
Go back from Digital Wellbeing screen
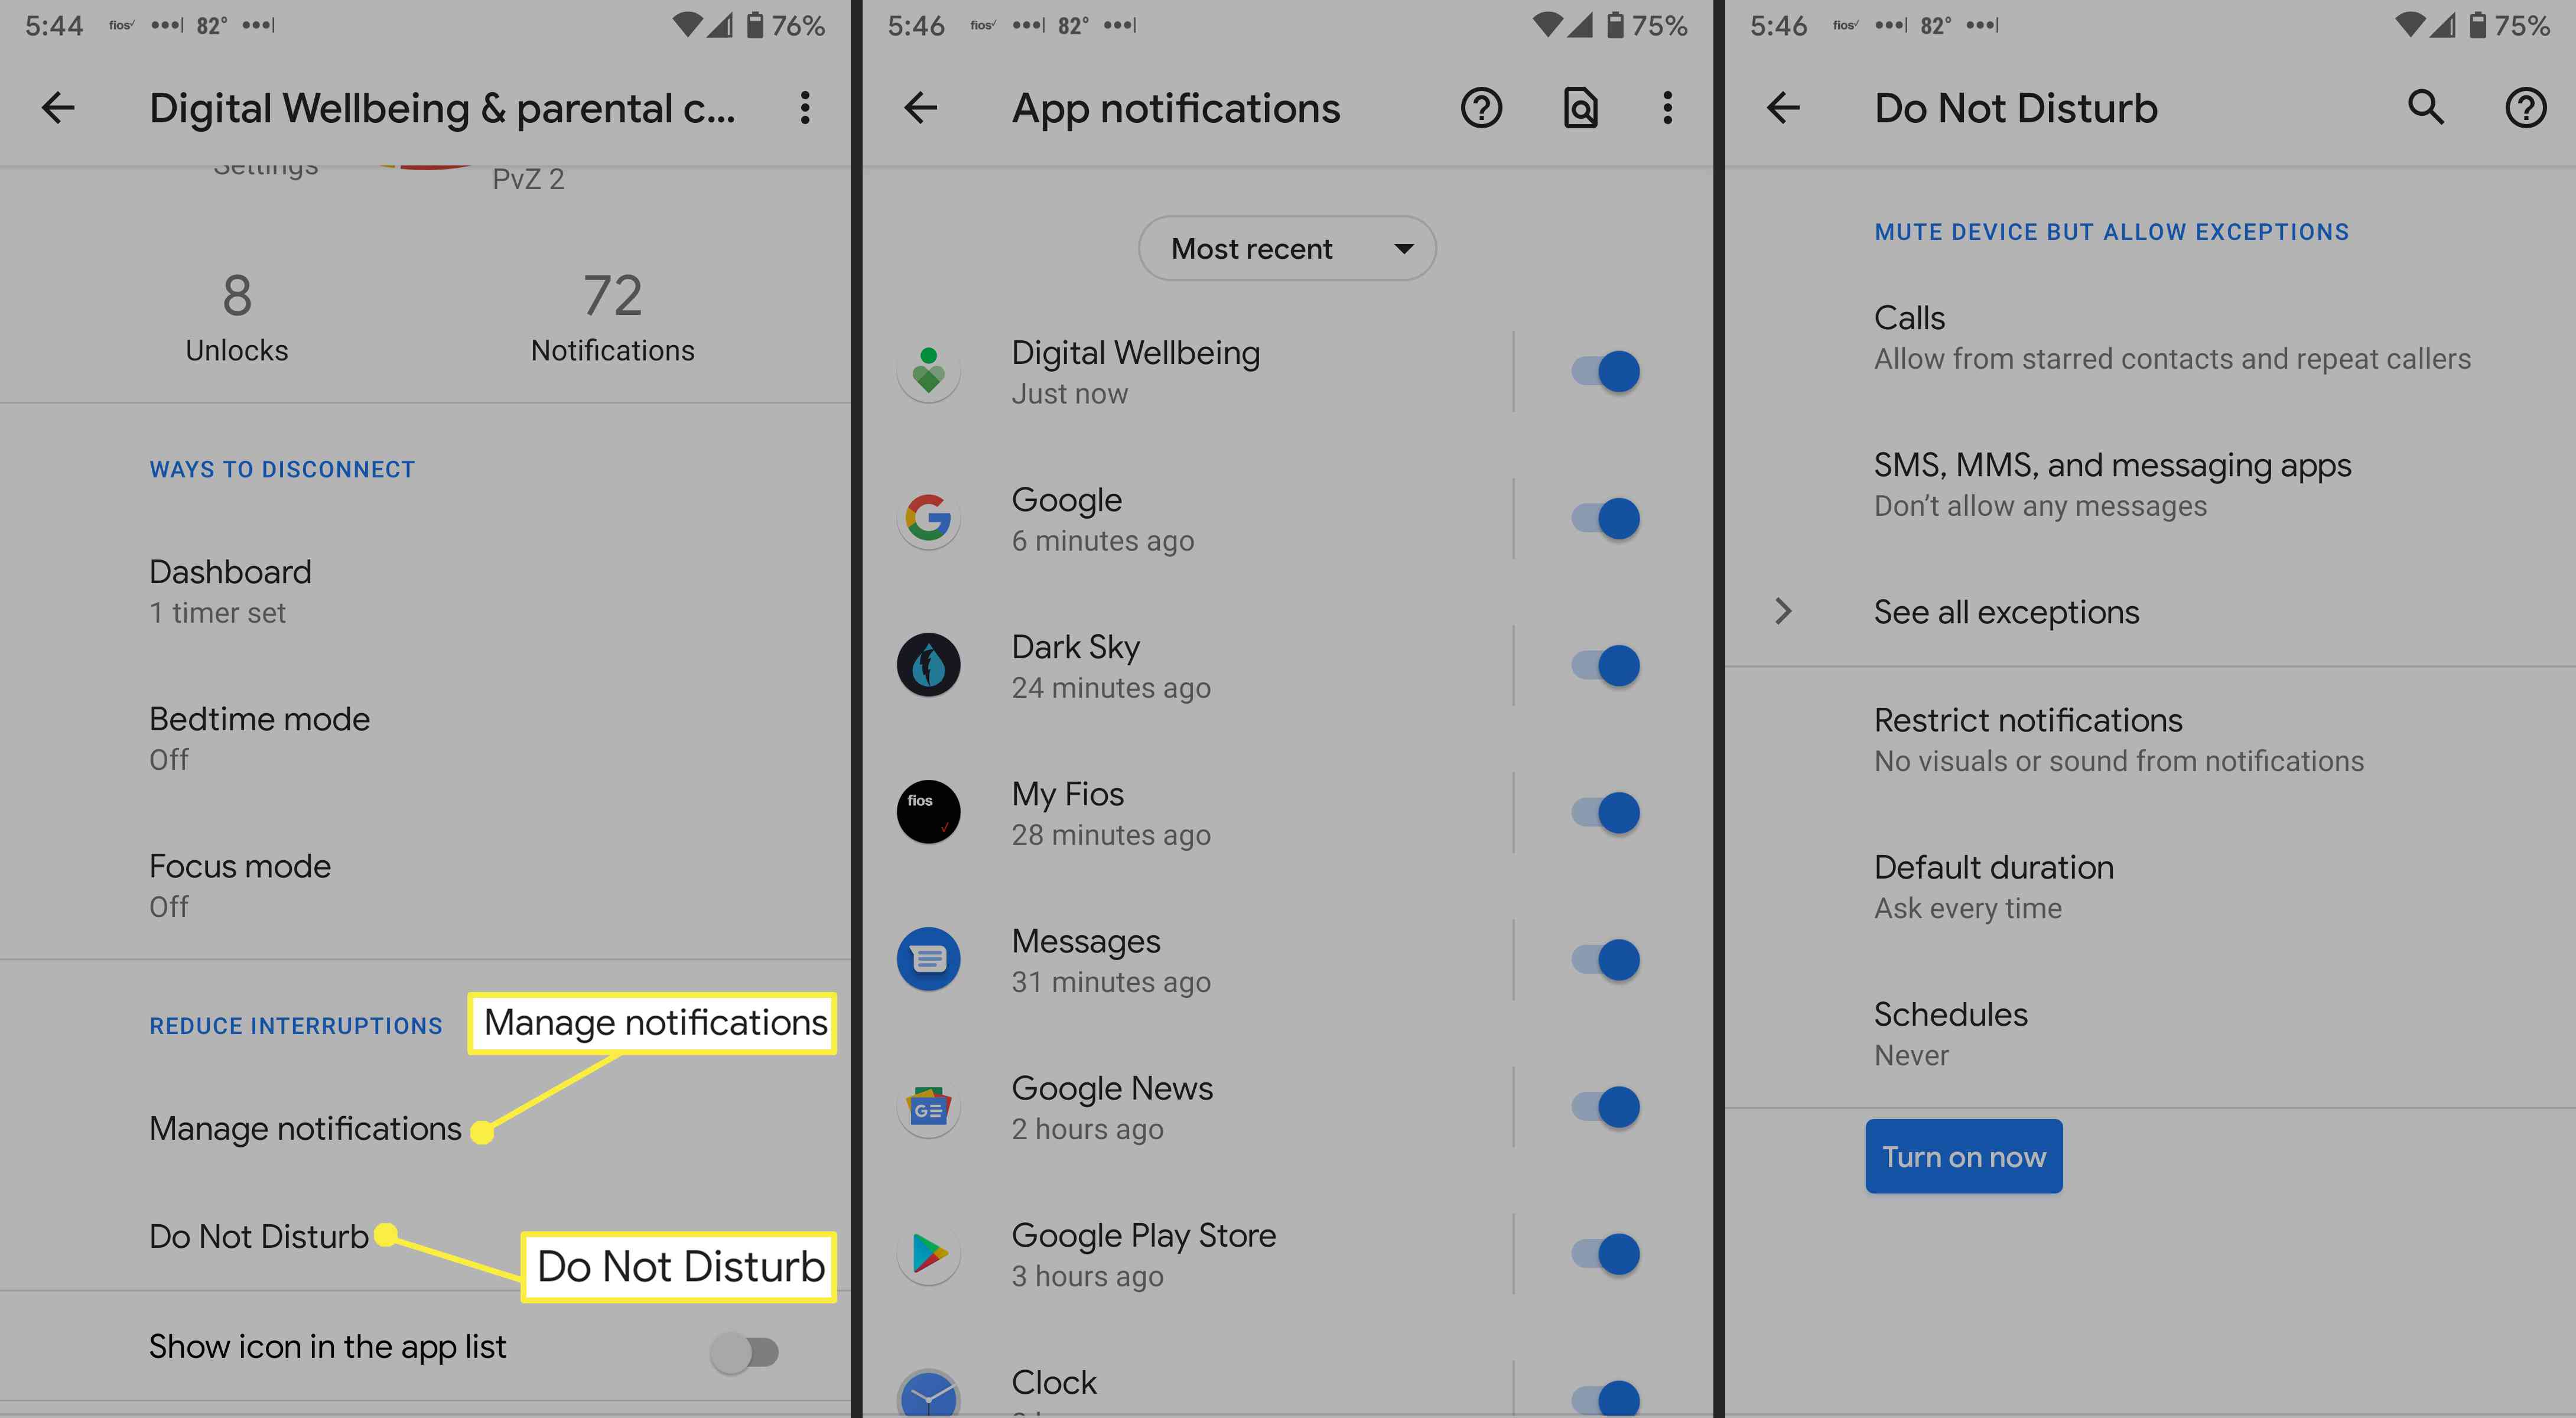tap(58, 108)
